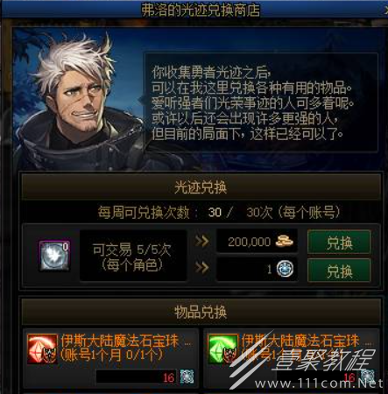388x394 pixels.
Task: Click the 200,000 gold amount field
Action: [257, 242]
